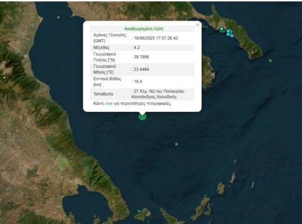Click the magnitude value 4.2
This screenshot has height=224, width=302.
(136, 47)
